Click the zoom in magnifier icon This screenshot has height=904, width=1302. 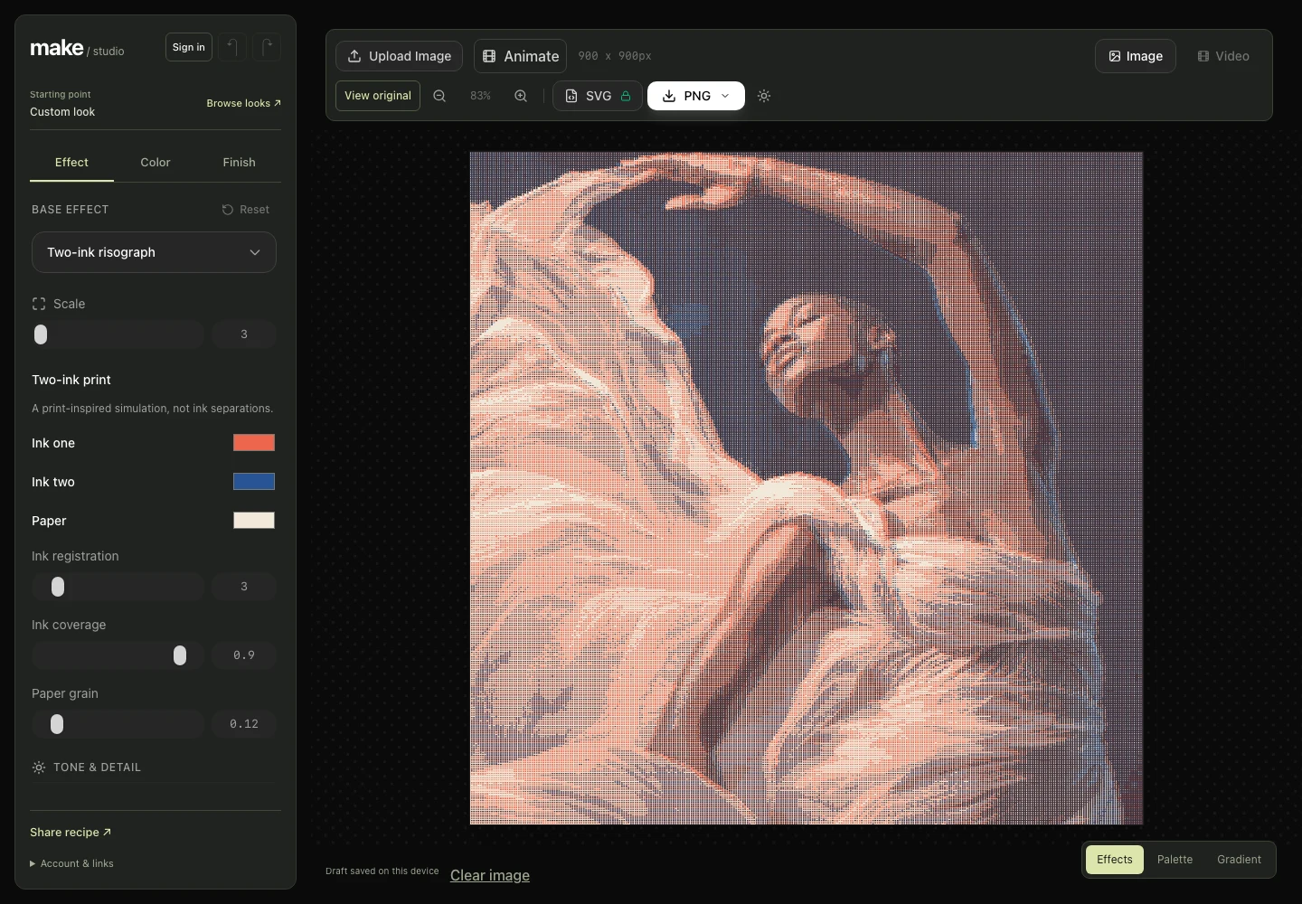pos(521,96)
